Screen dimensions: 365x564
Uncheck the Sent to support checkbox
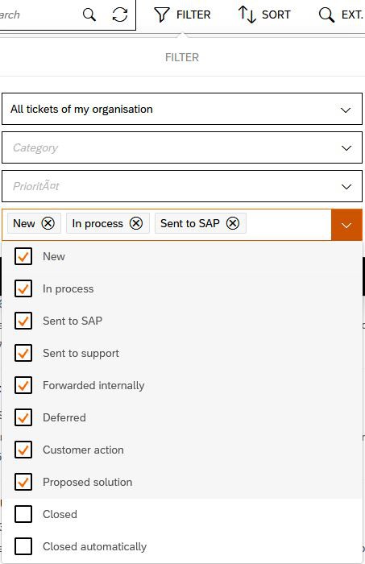tap(23, 353)
